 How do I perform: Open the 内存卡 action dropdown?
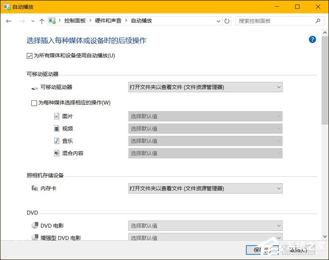pyautogui.click(x=205, y=188)
